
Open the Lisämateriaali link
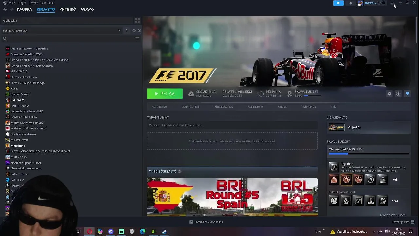191,107
